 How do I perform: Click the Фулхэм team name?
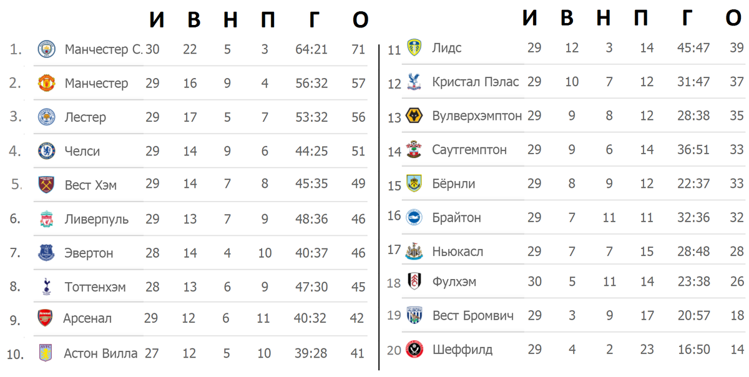coord(454,282)
